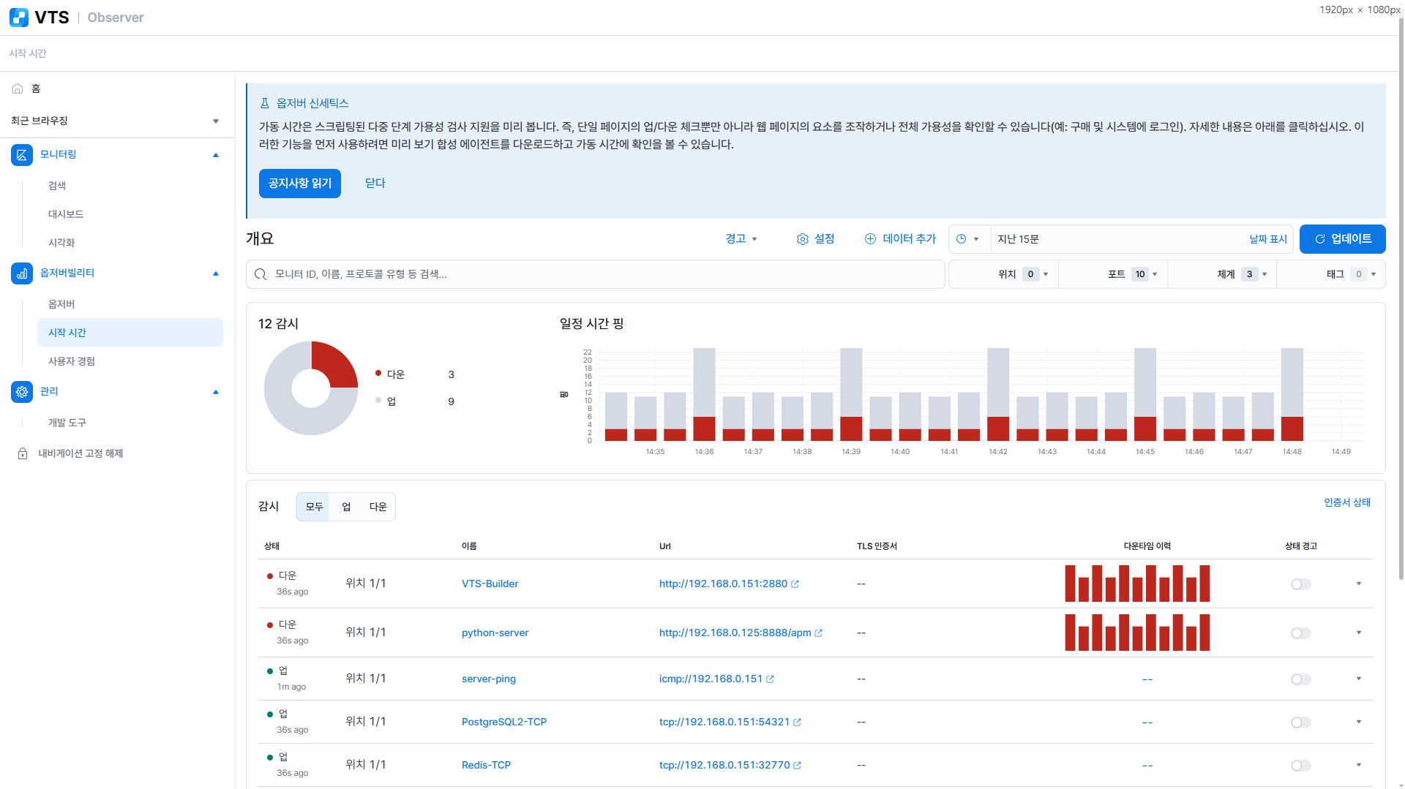Expand the VTS-Builder row details
This screenshot has width=1405, height=789.
click(1359, 584)
